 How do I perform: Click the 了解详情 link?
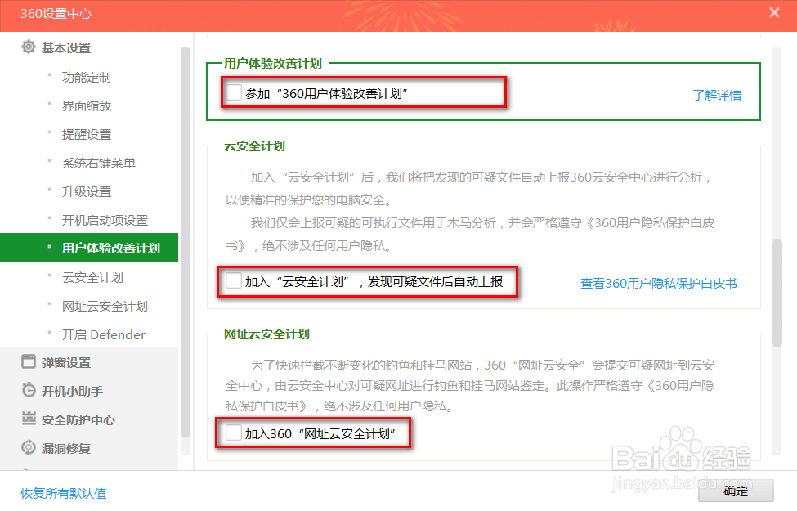coord(717,95)
